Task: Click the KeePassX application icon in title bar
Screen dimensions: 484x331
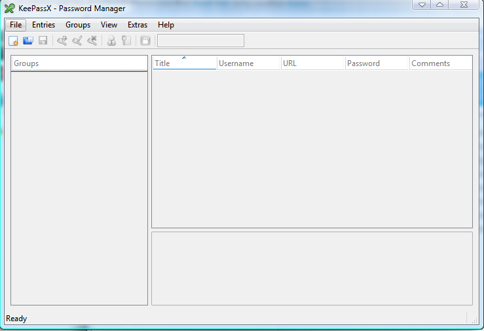Action: pyautogui.click(x=9, y=9)
